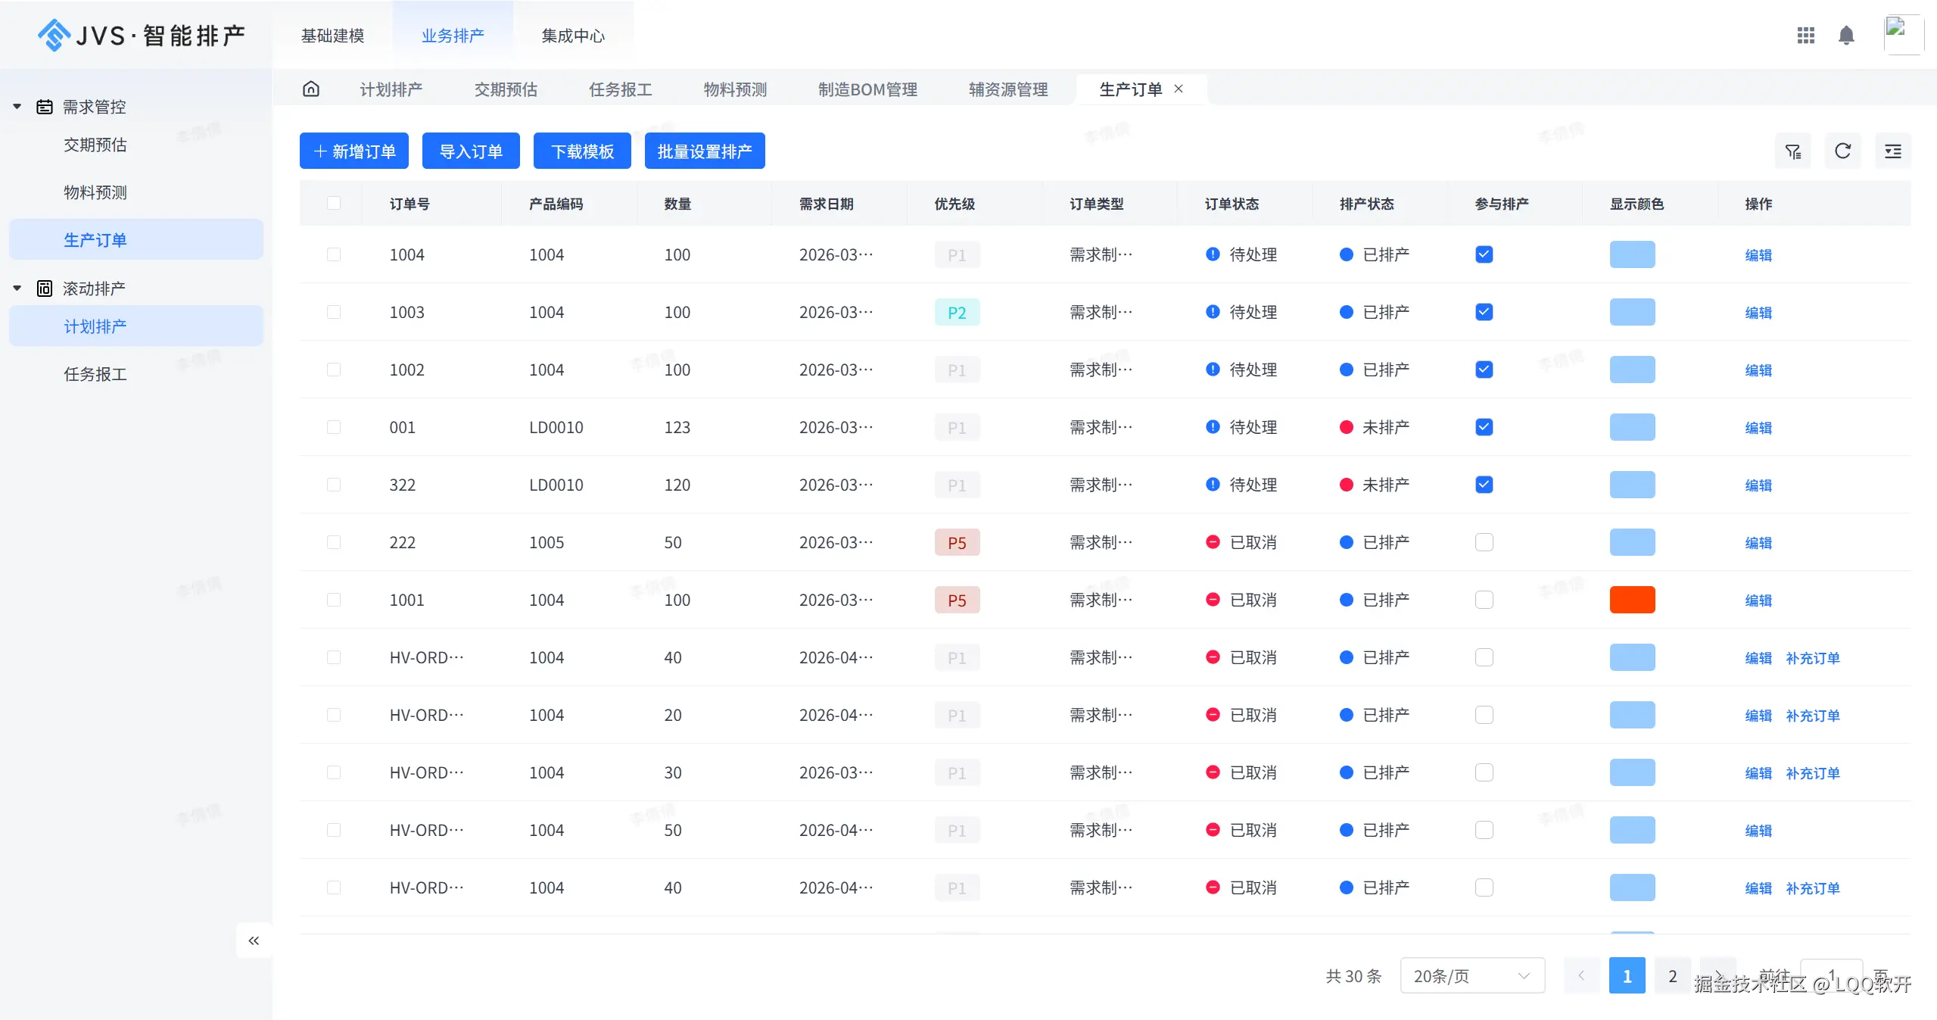1937x1020 pixels.
Task: Open the notifications bell
Action: pyautogui.click(x=1845, y=35)
